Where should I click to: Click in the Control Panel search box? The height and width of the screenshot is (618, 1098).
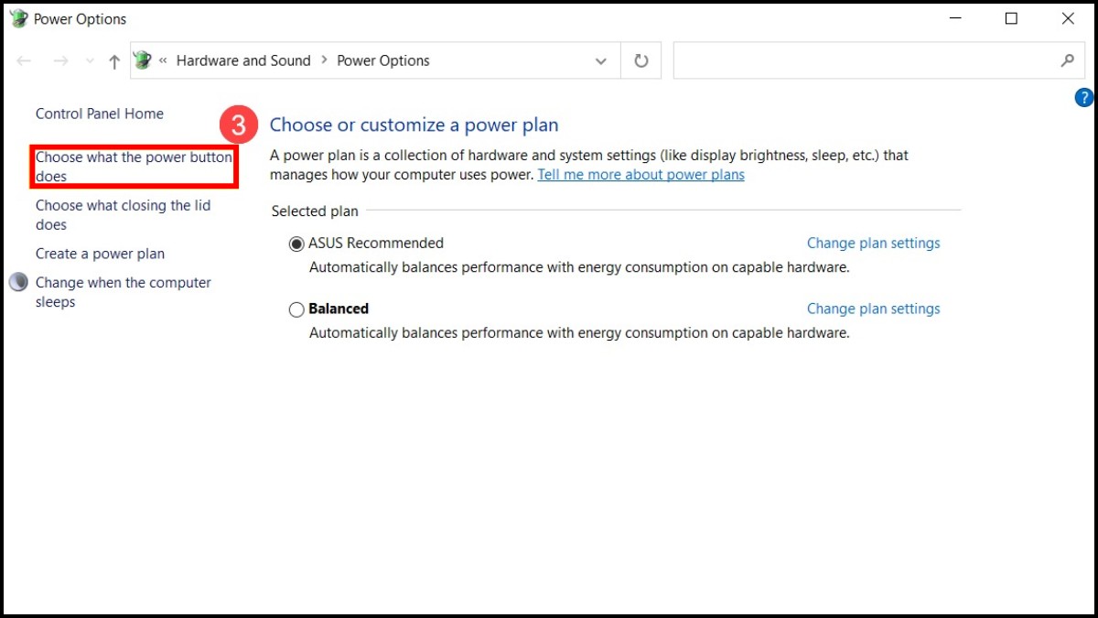[x=860, y=60]
